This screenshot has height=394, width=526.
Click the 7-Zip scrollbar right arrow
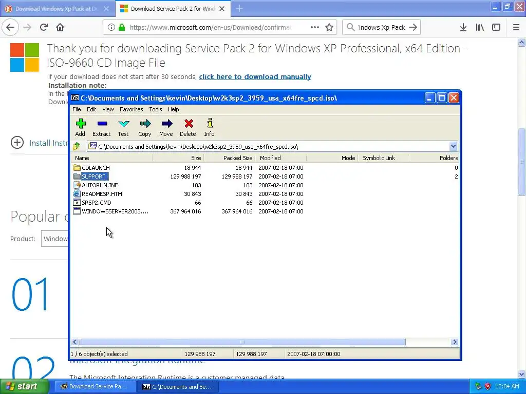[455, 342]
